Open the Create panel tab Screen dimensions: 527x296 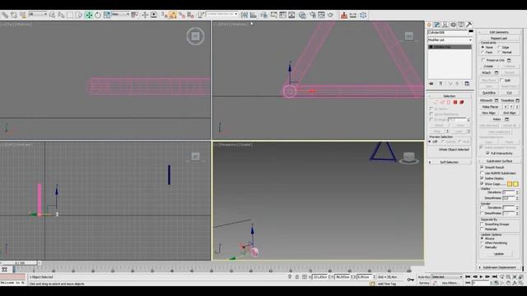(x=429, y=25)
